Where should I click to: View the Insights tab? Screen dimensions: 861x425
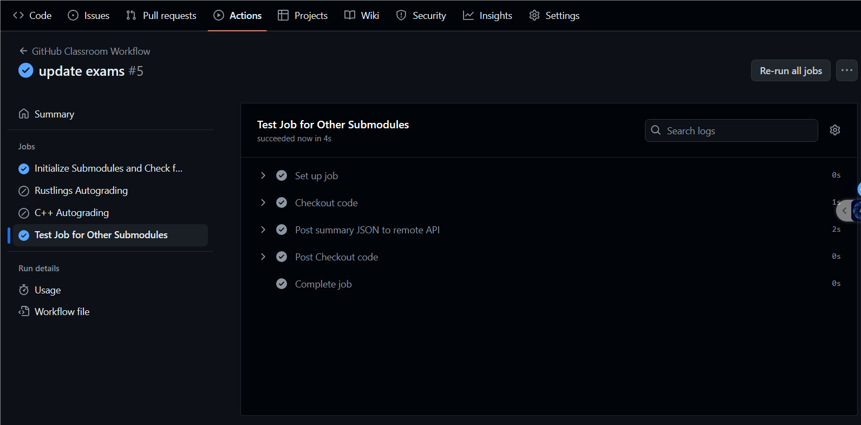(x=487, y=16)
